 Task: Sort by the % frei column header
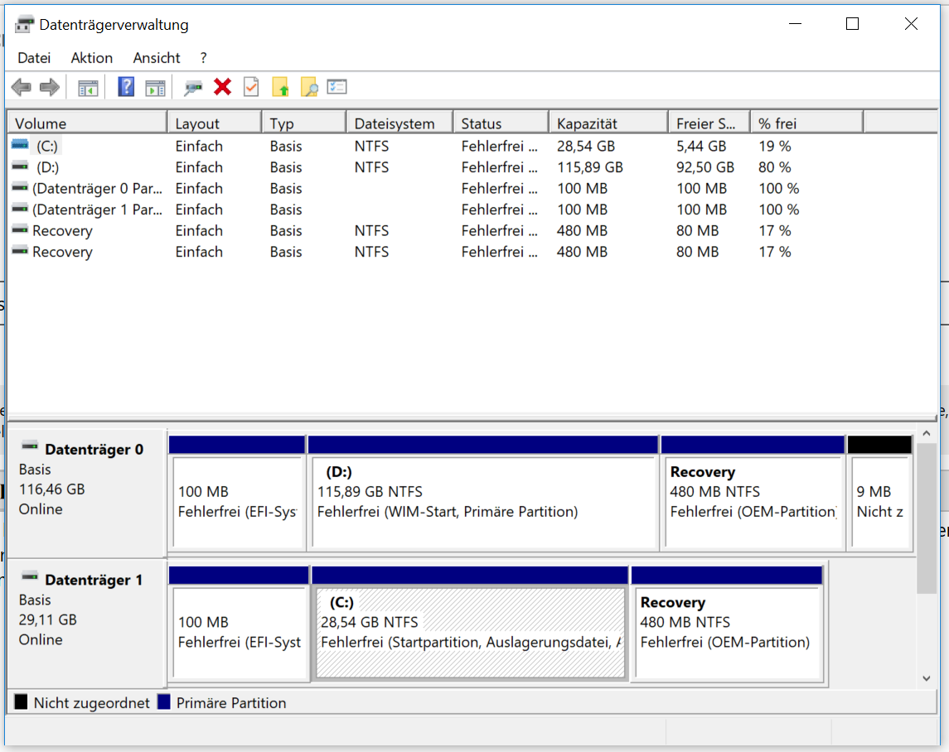tap(806, 123)
